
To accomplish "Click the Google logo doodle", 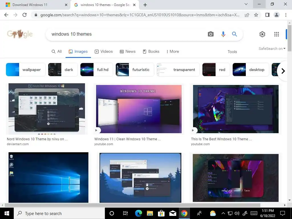I will click(20, 34).
